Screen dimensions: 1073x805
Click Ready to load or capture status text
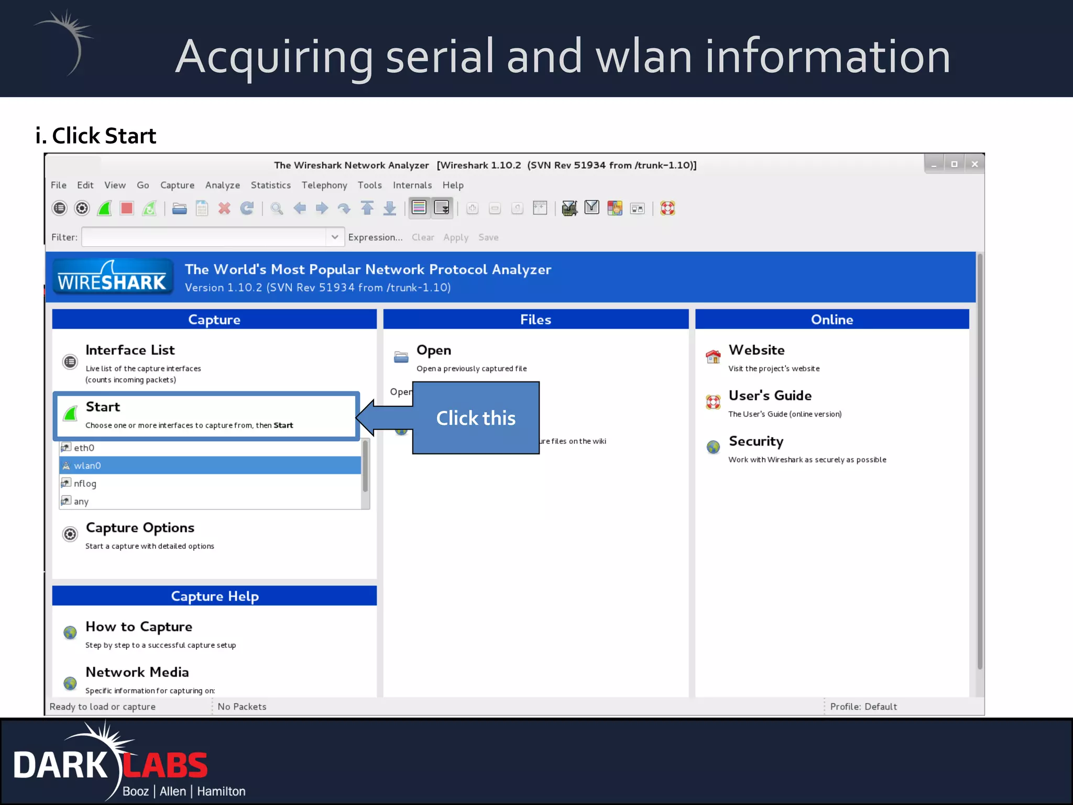tap(103, 706)
